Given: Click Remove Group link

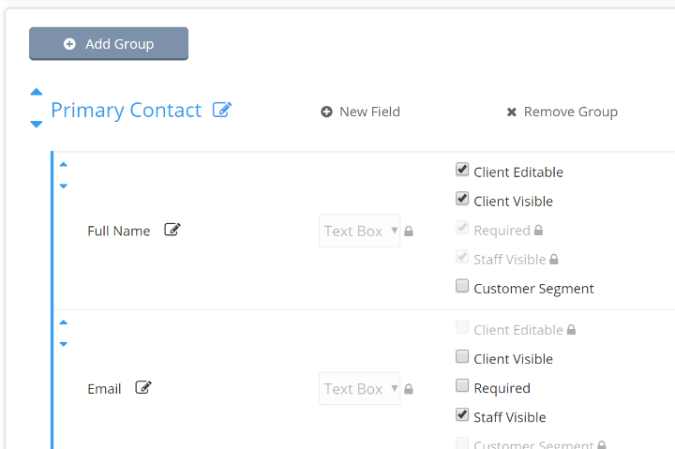Looking at the screenshot, I should [x=562, y=112].
